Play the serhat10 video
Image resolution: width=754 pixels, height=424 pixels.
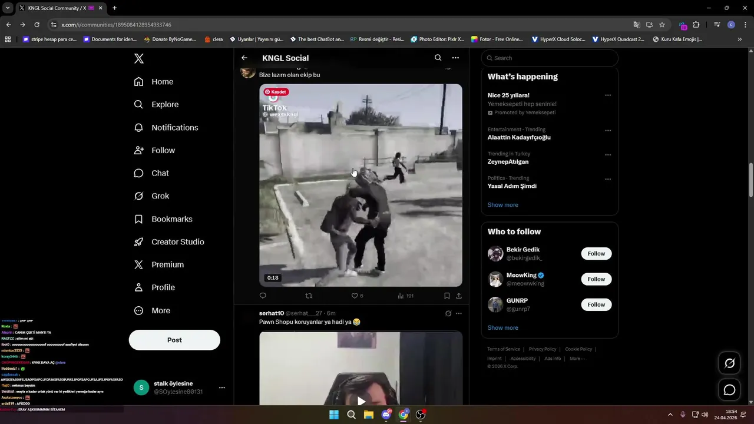pos(361,401)
